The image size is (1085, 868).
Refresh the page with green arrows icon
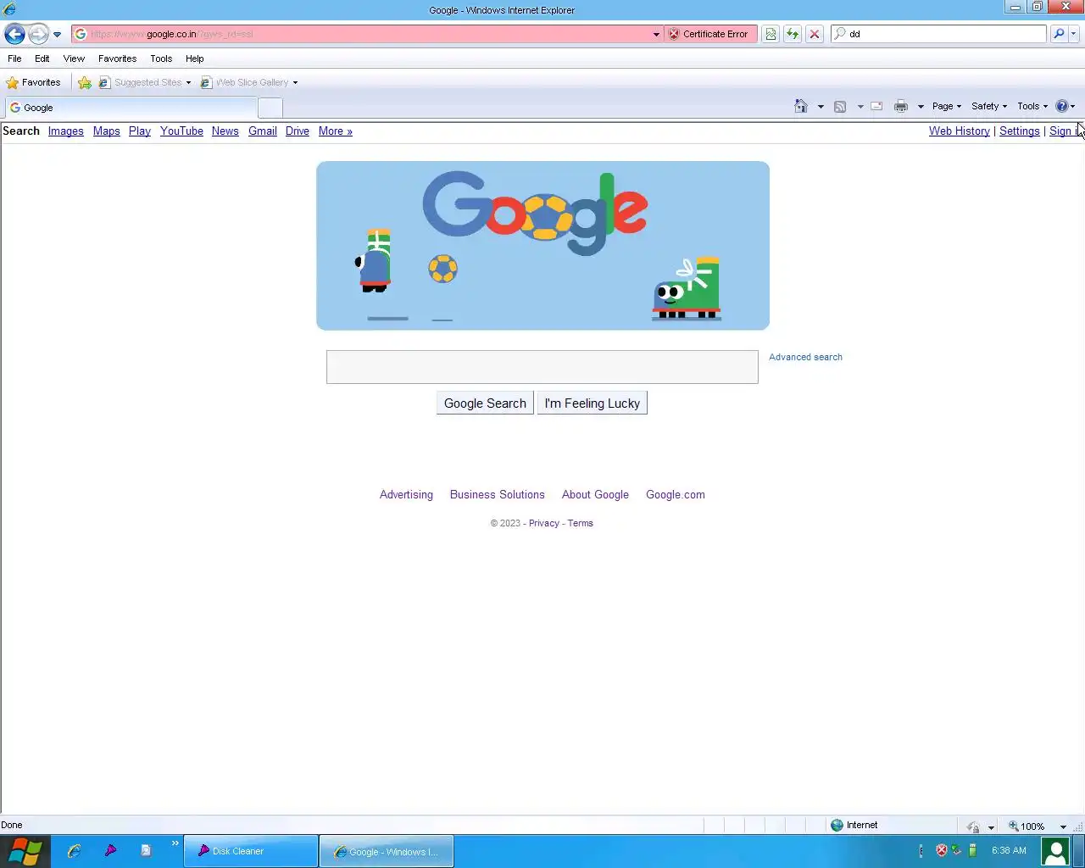click(x=793, y=34)
